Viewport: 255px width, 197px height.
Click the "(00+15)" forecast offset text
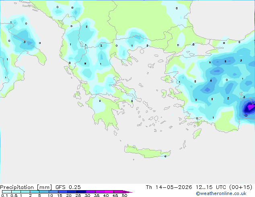[x=241, y=187]
